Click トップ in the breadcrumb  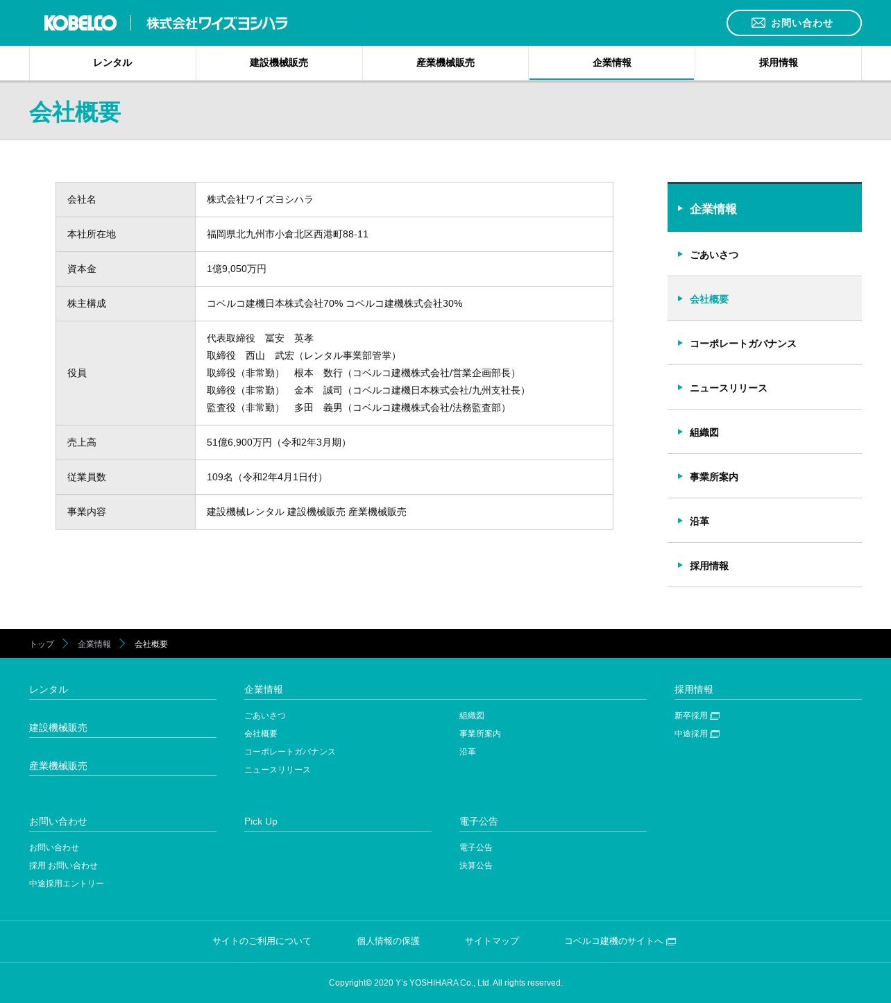pyautogui.click(x=42, y=644)
